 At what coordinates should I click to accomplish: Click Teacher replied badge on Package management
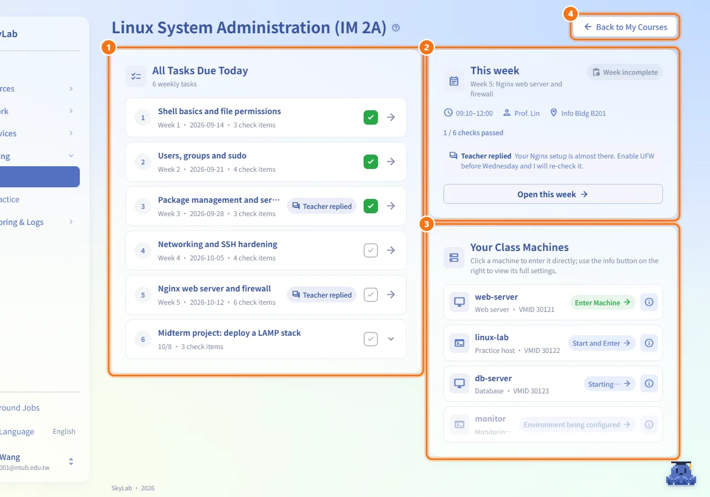[321, 206]
